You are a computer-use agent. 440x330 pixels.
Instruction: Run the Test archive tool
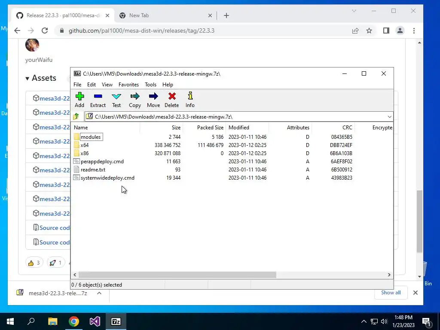point(116,100)
